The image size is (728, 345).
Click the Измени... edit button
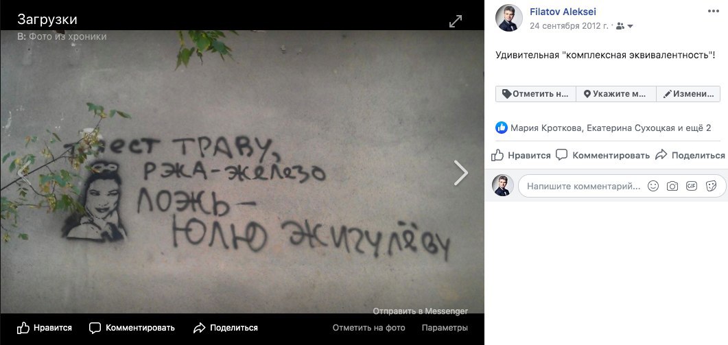click(x=688, y=94)
